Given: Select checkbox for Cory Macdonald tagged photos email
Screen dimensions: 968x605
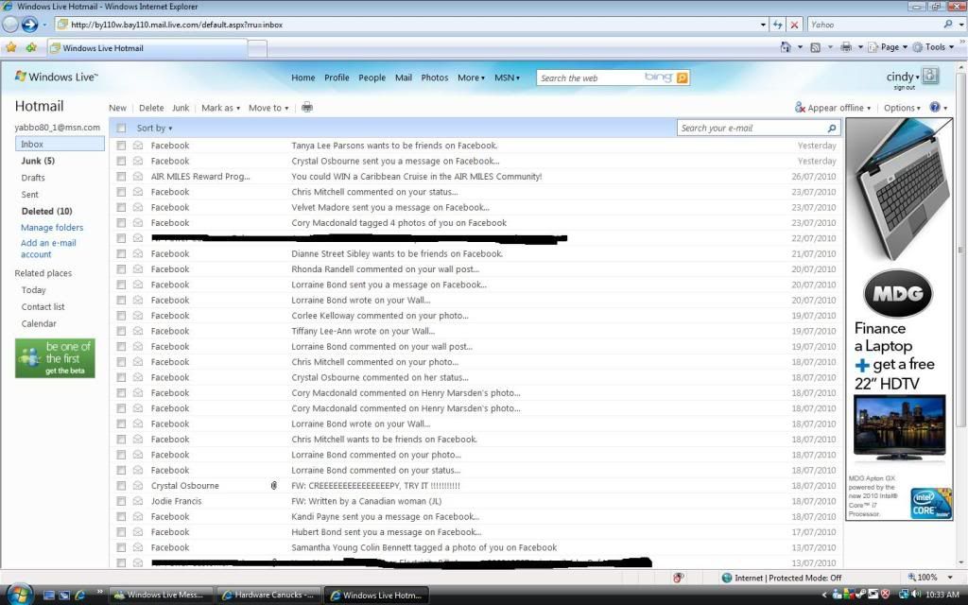Looking at the screenshot, I should [121, 223].
